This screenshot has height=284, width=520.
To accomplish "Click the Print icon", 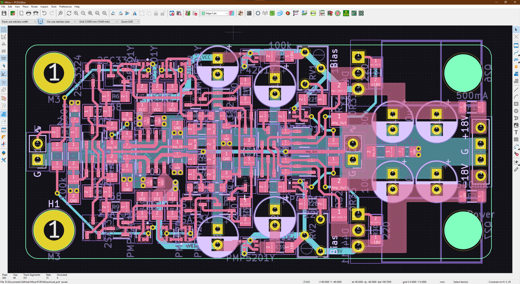I will pyautogui.click(x=28, y=13).
